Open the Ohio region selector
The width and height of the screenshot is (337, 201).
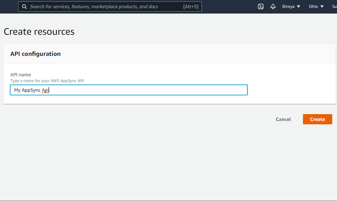pyautogui.click(x=313, y=7)
